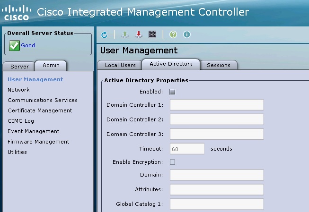The width and height of the screenshot is (309, 212).
Task: Click the Cisco Integrated Management Controller title
Action: [x=143, y=12]
